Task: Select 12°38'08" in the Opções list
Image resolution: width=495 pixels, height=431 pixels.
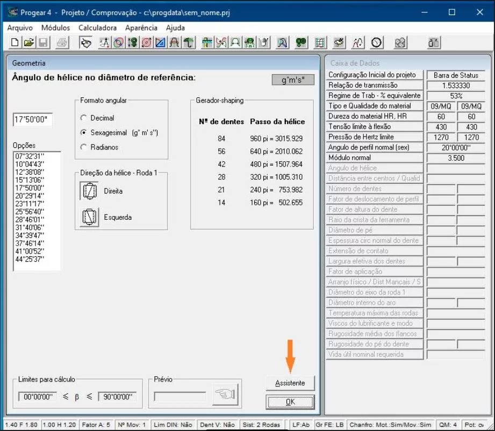Action: [x=30, y=172]
